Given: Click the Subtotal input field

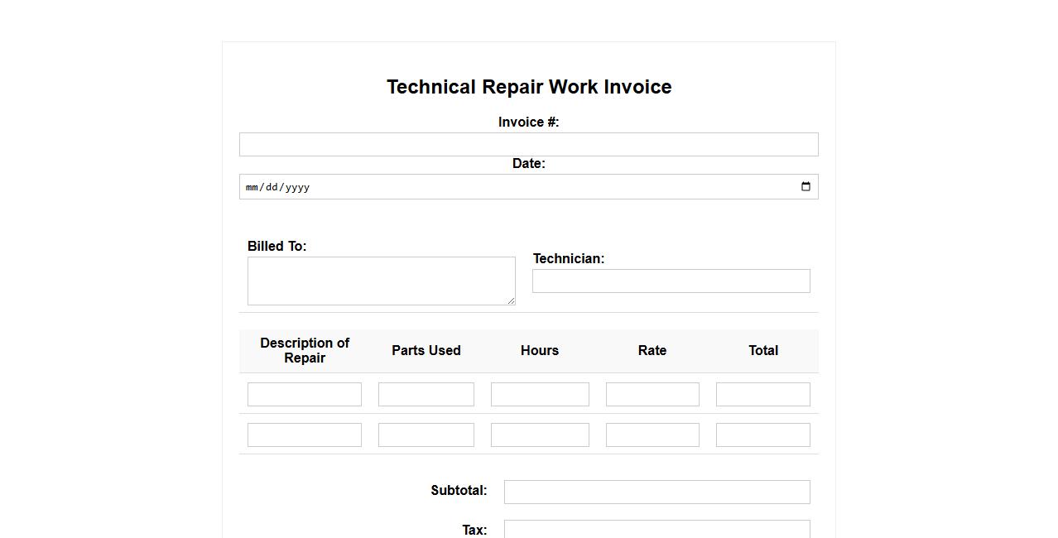Looking at the screenshot, I should coord(656,492).
